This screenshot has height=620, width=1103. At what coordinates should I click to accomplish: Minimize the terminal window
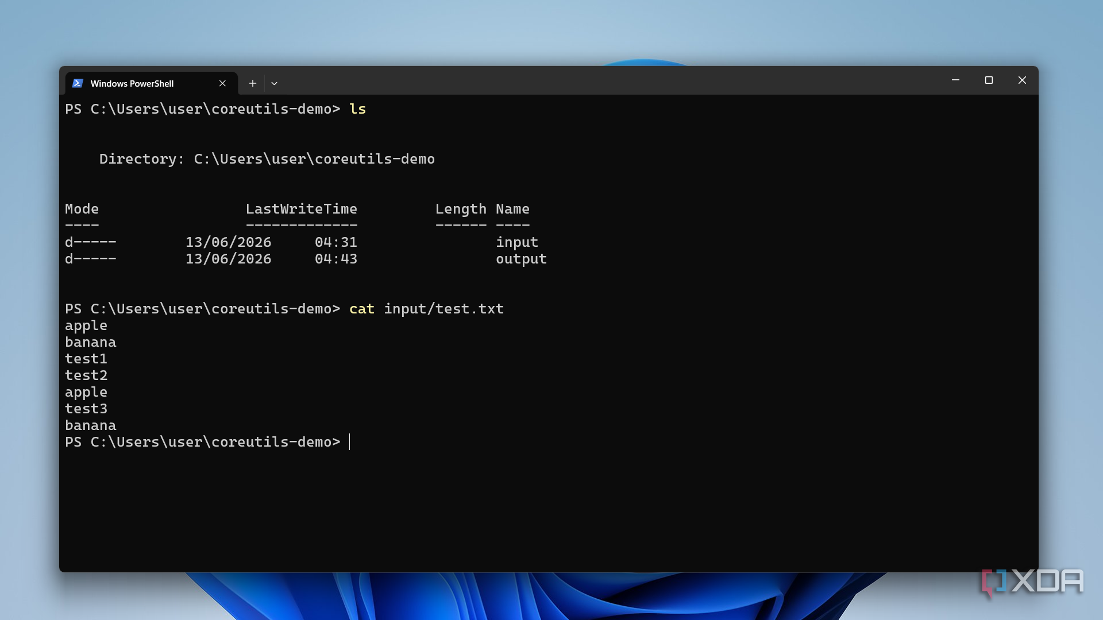click(955, 80)
